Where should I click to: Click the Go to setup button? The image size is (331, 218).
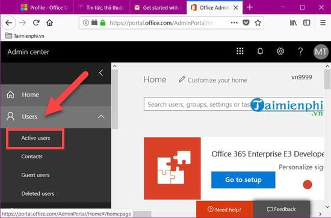click(243, 180)
